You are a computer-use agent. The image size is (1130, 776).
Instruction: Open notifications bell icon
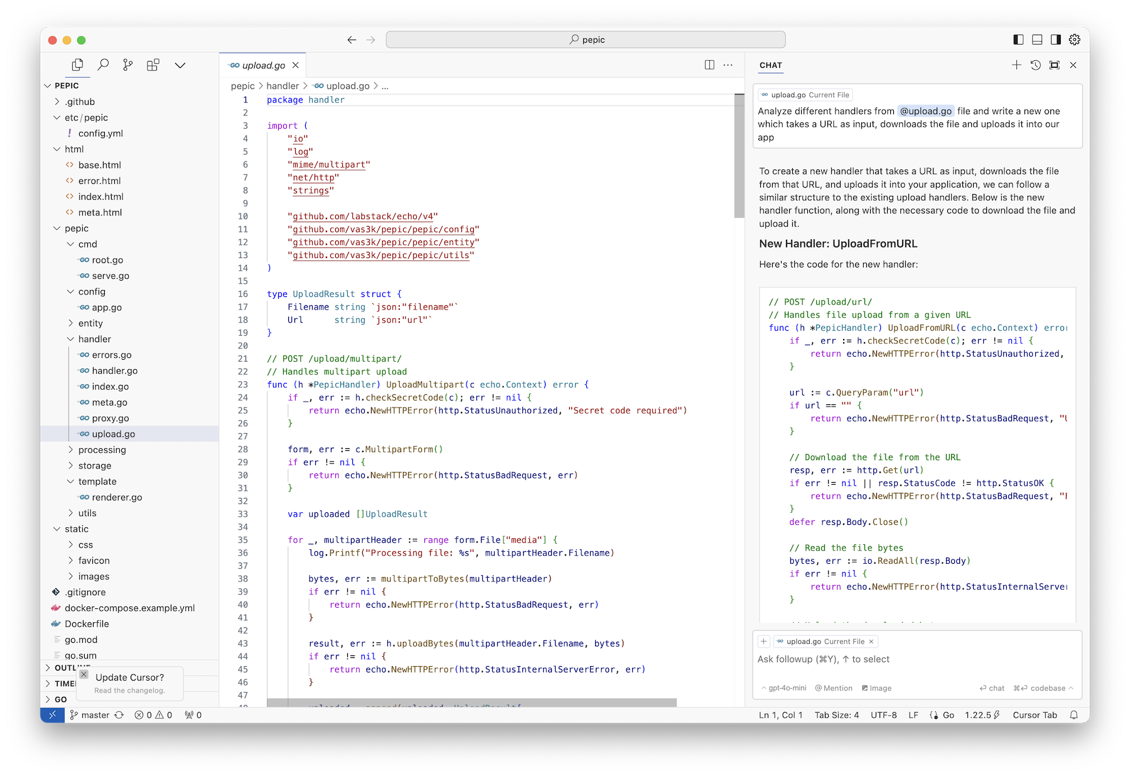(x=1074, y=714)
